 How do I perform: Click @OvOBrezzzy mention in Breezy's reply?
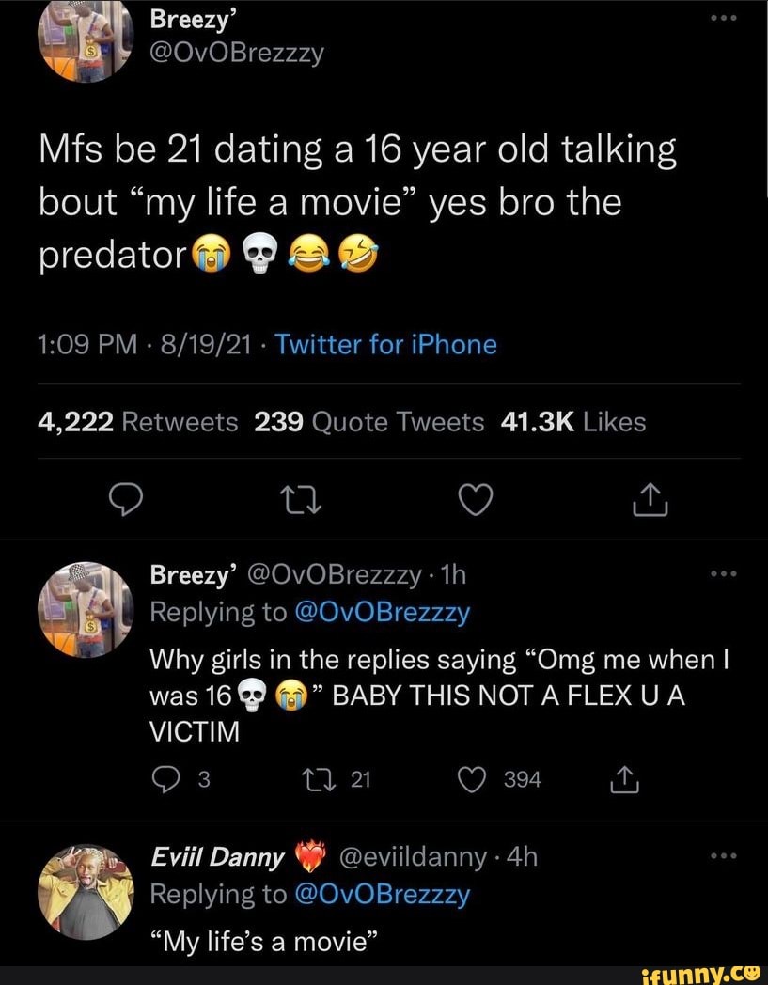(x=383, y=613)
